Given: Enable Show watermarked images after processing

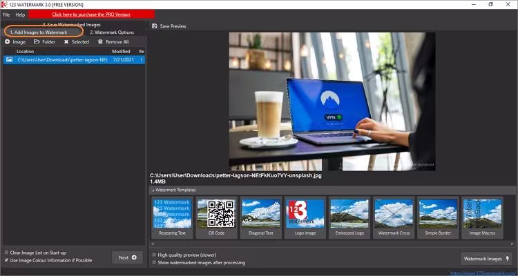Looking at the screenshot, I should [x=154, y=262].
